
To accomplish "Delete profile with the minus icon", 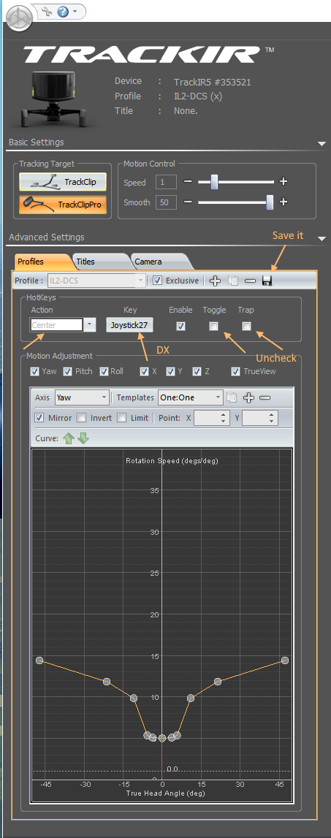I will (x=250, y=281).
